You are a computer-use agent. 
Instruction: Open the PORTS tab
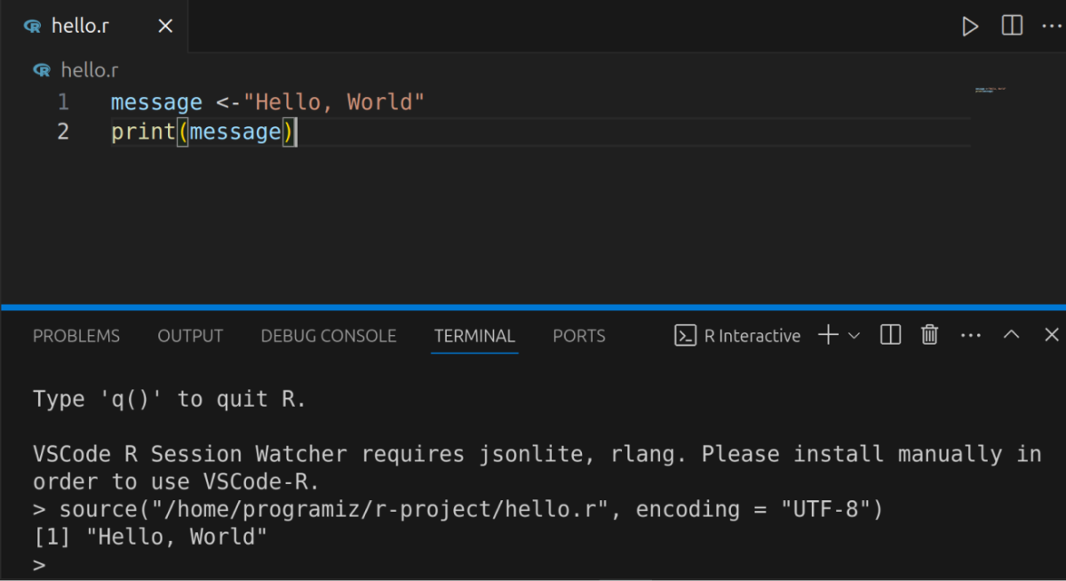[x=578, y=336]
